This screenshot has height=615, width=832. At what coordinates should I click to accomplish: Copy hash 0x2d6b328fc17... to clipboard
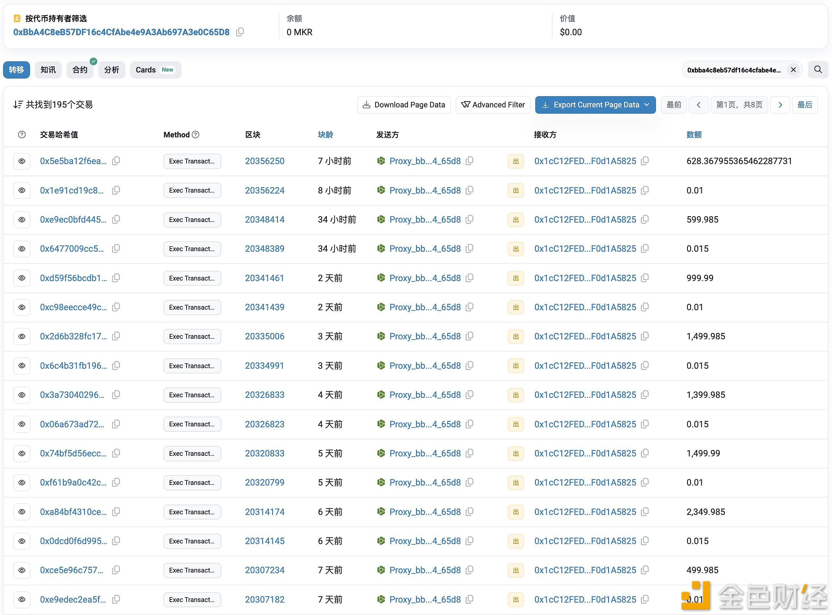tap(116, 336)
